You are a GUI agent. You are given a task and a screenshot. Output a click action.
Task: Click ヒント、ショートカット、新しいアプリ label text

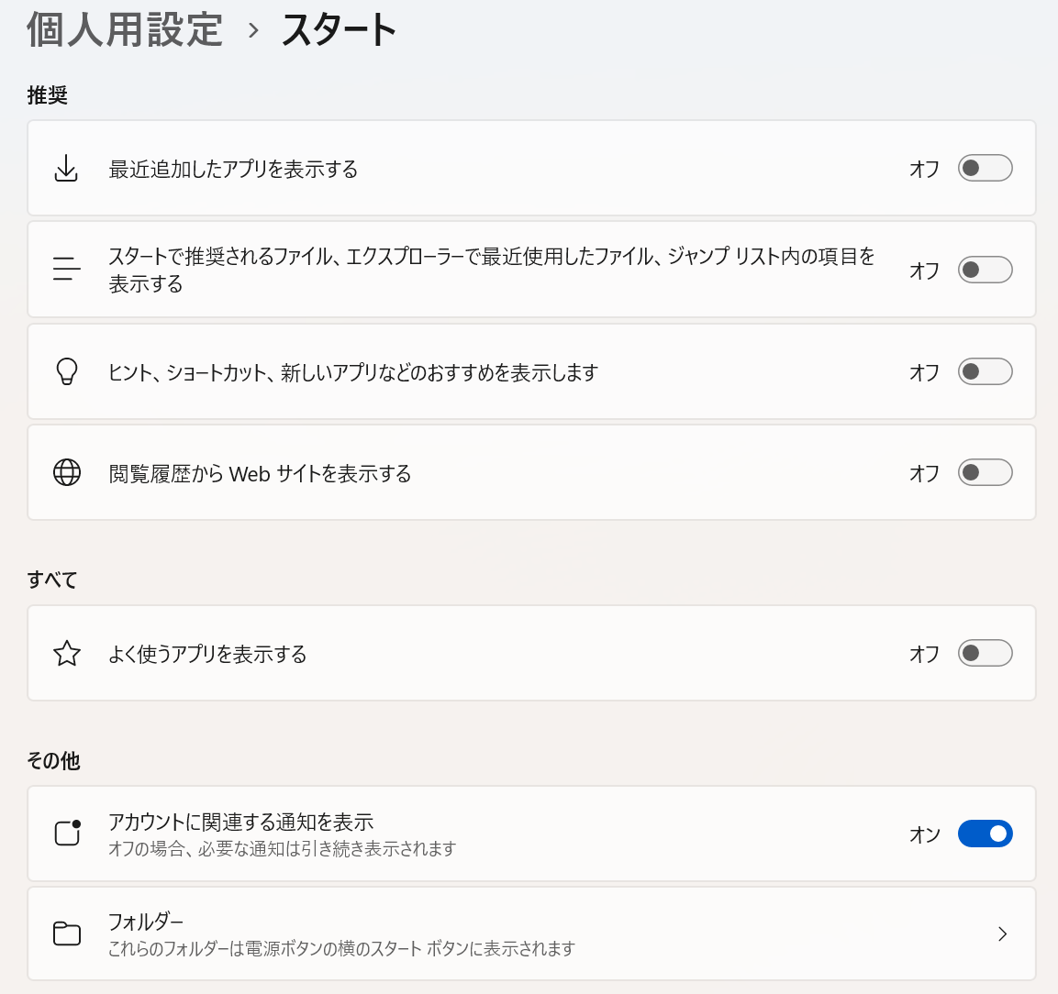(353, 372)
